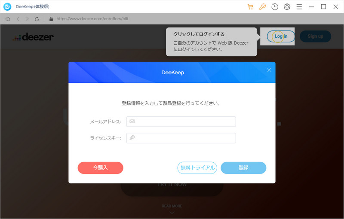The width and height of the screenshot is (344, 219).
Task: Click the 登録情報を入力して製品登録 instruction text
Action: [171, 103]
